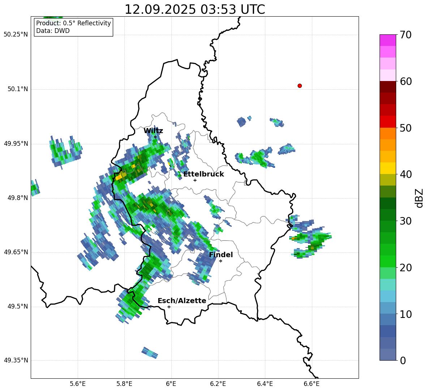The width and height of the screenshot is (428, 391).
Task: Click the 5.8°E longitude label
Action: coord(124,384)
